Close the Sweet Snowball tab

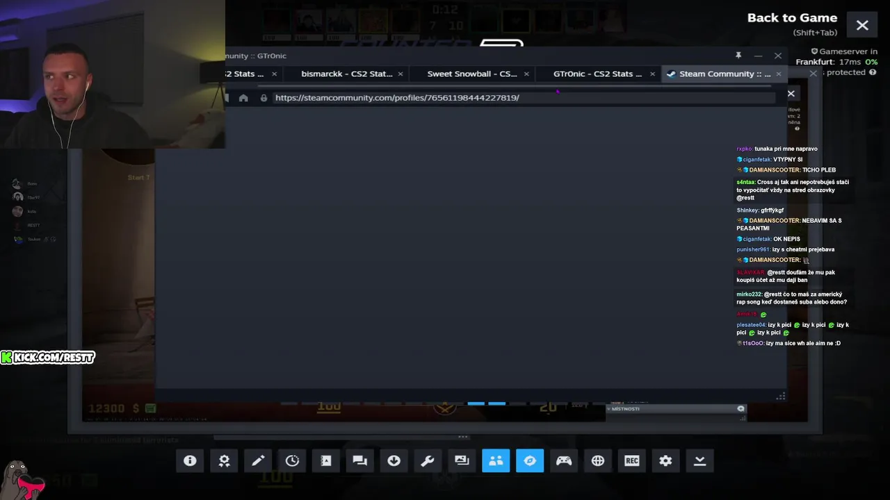click(x=526, y=74)
